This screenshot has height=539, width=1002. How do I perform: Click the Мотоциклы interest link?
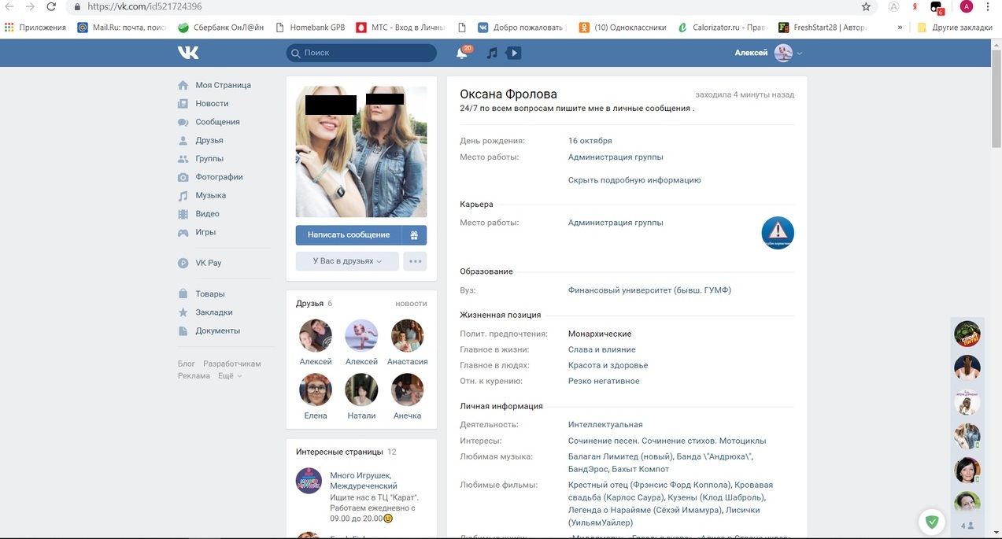(742, 441)
